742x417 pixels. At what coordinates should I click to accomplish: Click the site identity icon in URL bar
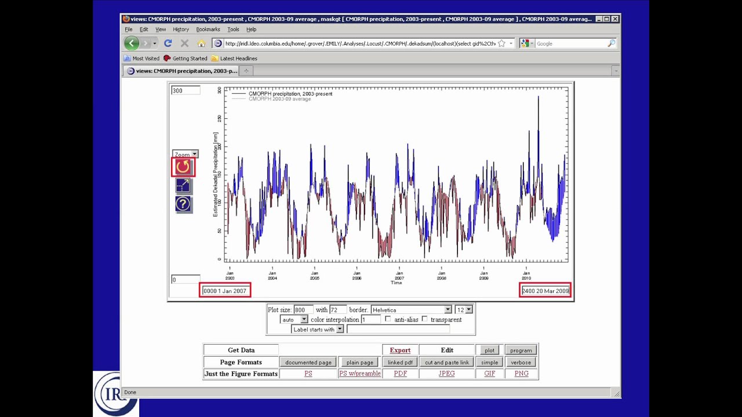click(218, 43)
